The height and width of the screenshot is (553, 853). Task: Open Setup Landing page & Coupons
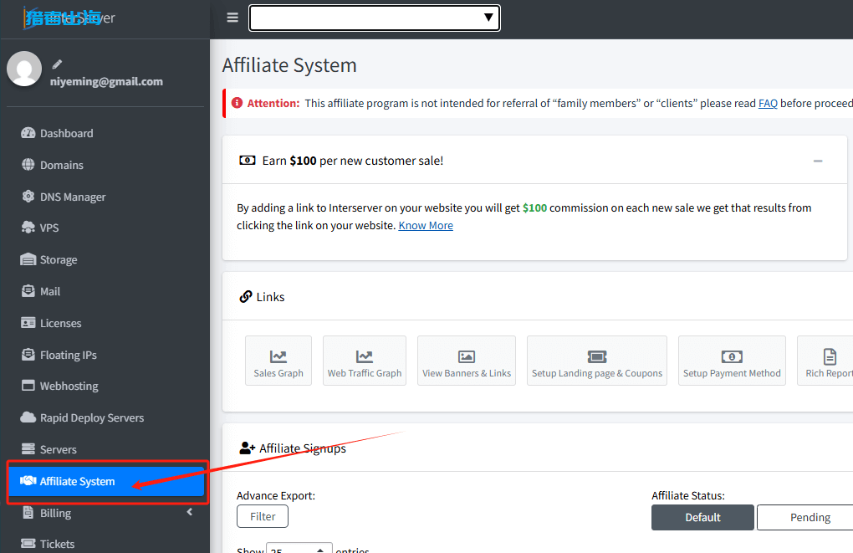point(597,361)
